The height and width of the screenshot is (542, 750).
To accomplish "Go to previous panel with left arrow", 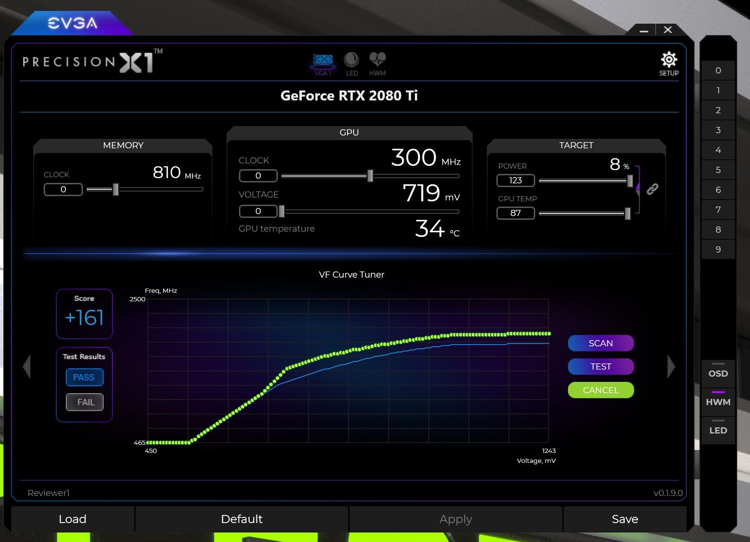I will point(27,366).
